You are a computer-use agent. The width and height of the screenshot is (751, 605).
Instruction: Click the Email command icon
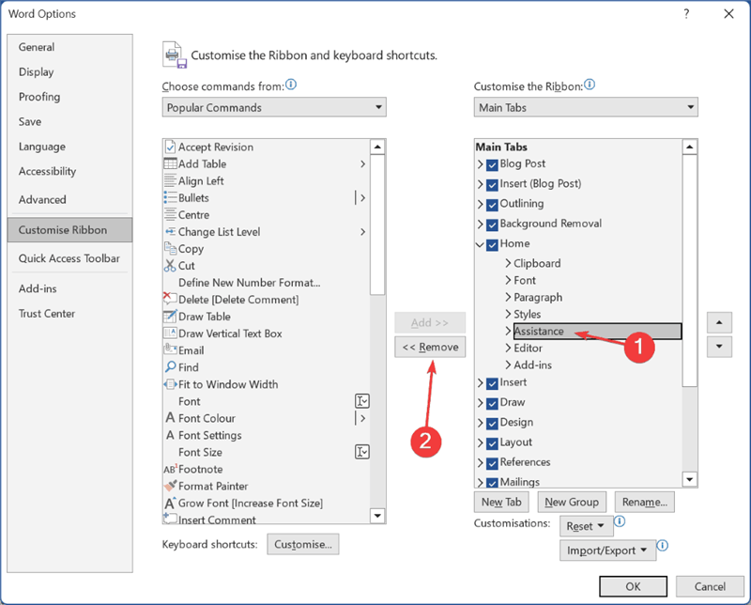(x=170, y=349)
